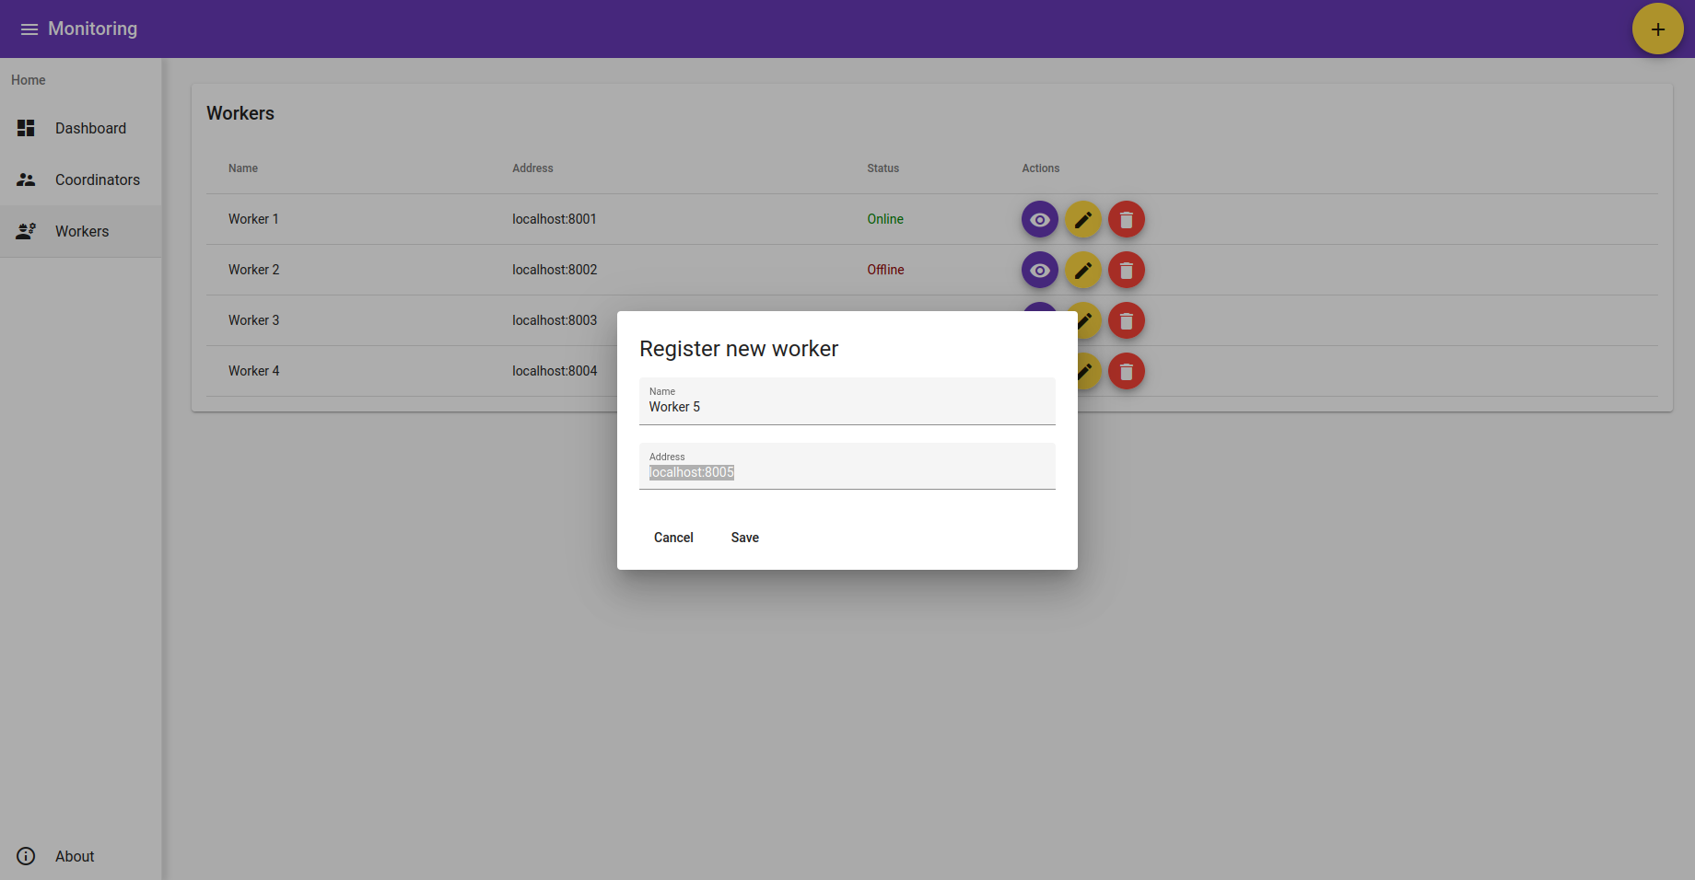The image size is (1695, 880).
Task: View details of Worker 2
Action: (x=1039, y=270)
